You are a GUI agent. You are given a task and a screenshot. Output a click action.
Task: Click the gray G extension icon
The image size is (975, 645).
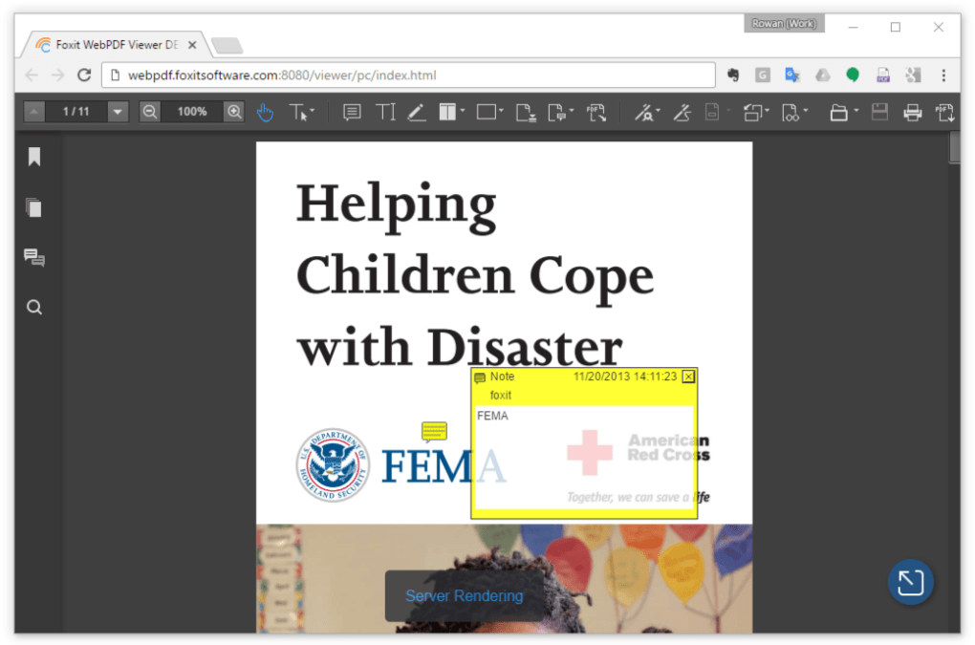[763, 75]
